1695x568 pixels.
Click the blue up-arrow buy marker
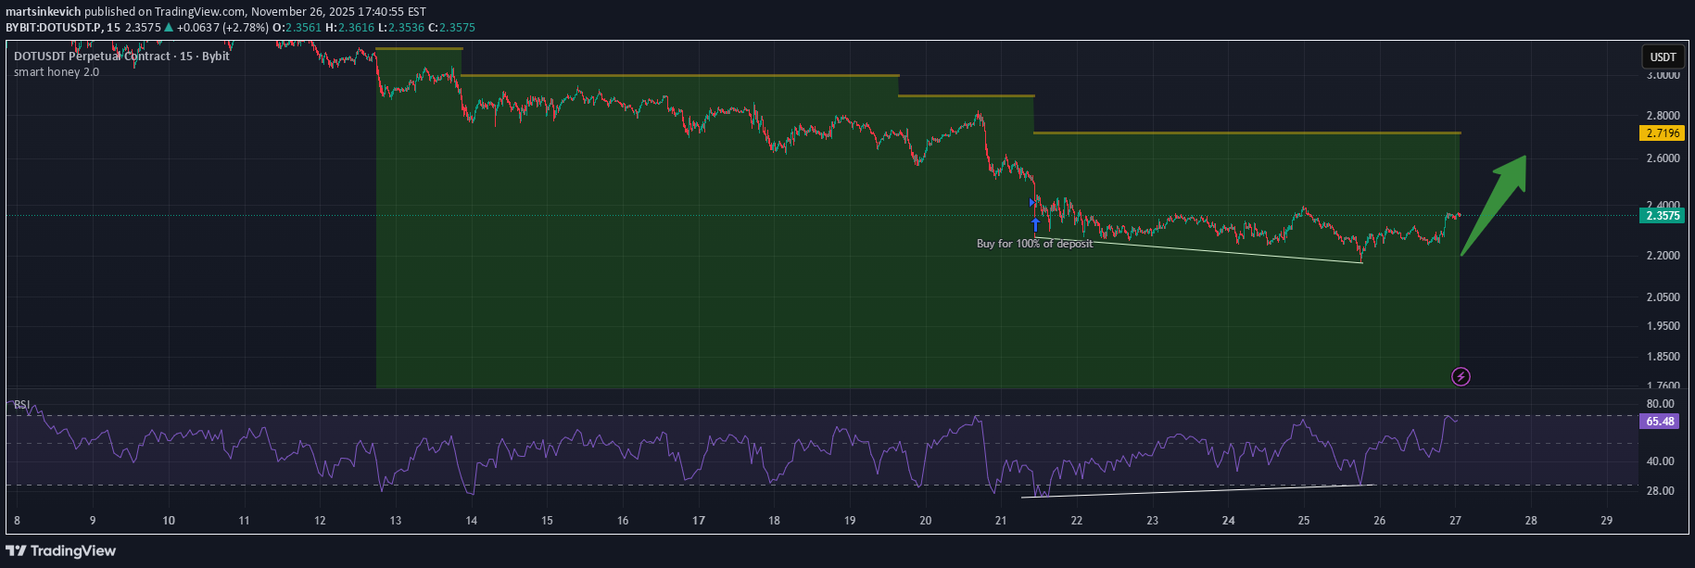point(1035,223)
